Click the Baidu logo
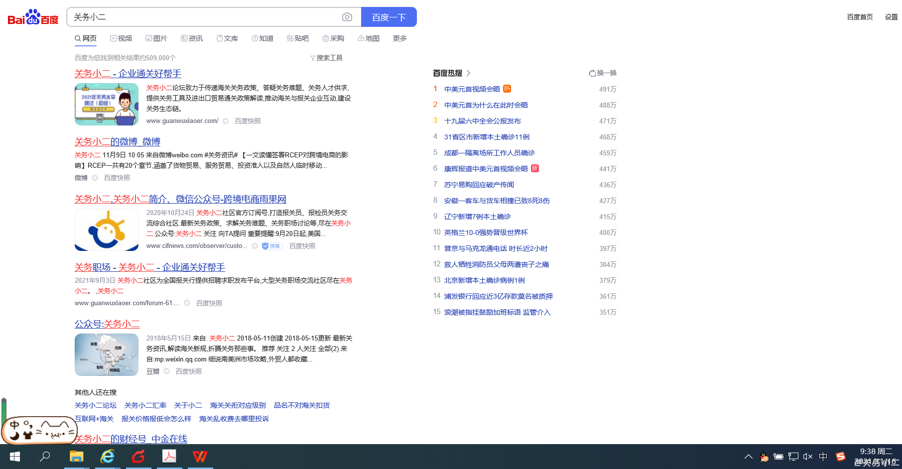902x469 pixels. [33, 17]
